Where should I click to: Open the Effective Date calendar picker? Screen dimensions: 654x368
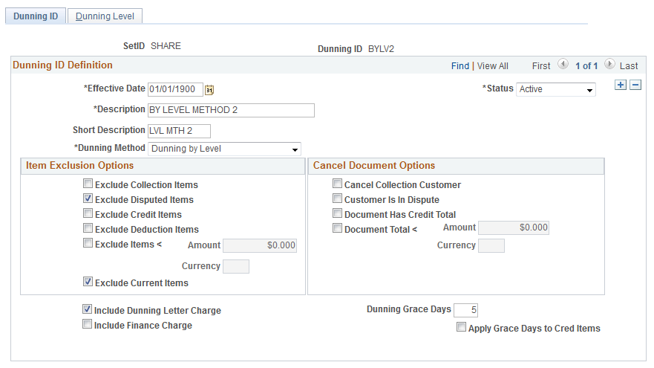[209, 89]
